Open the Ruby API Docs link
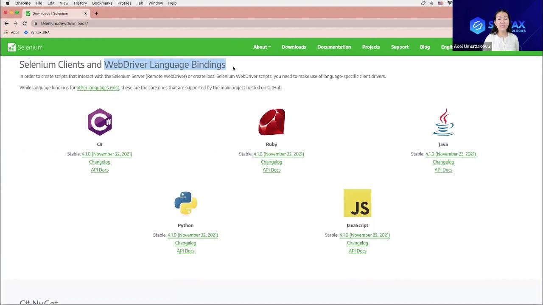This screenshot has height=305, width=543. point(271,170)
